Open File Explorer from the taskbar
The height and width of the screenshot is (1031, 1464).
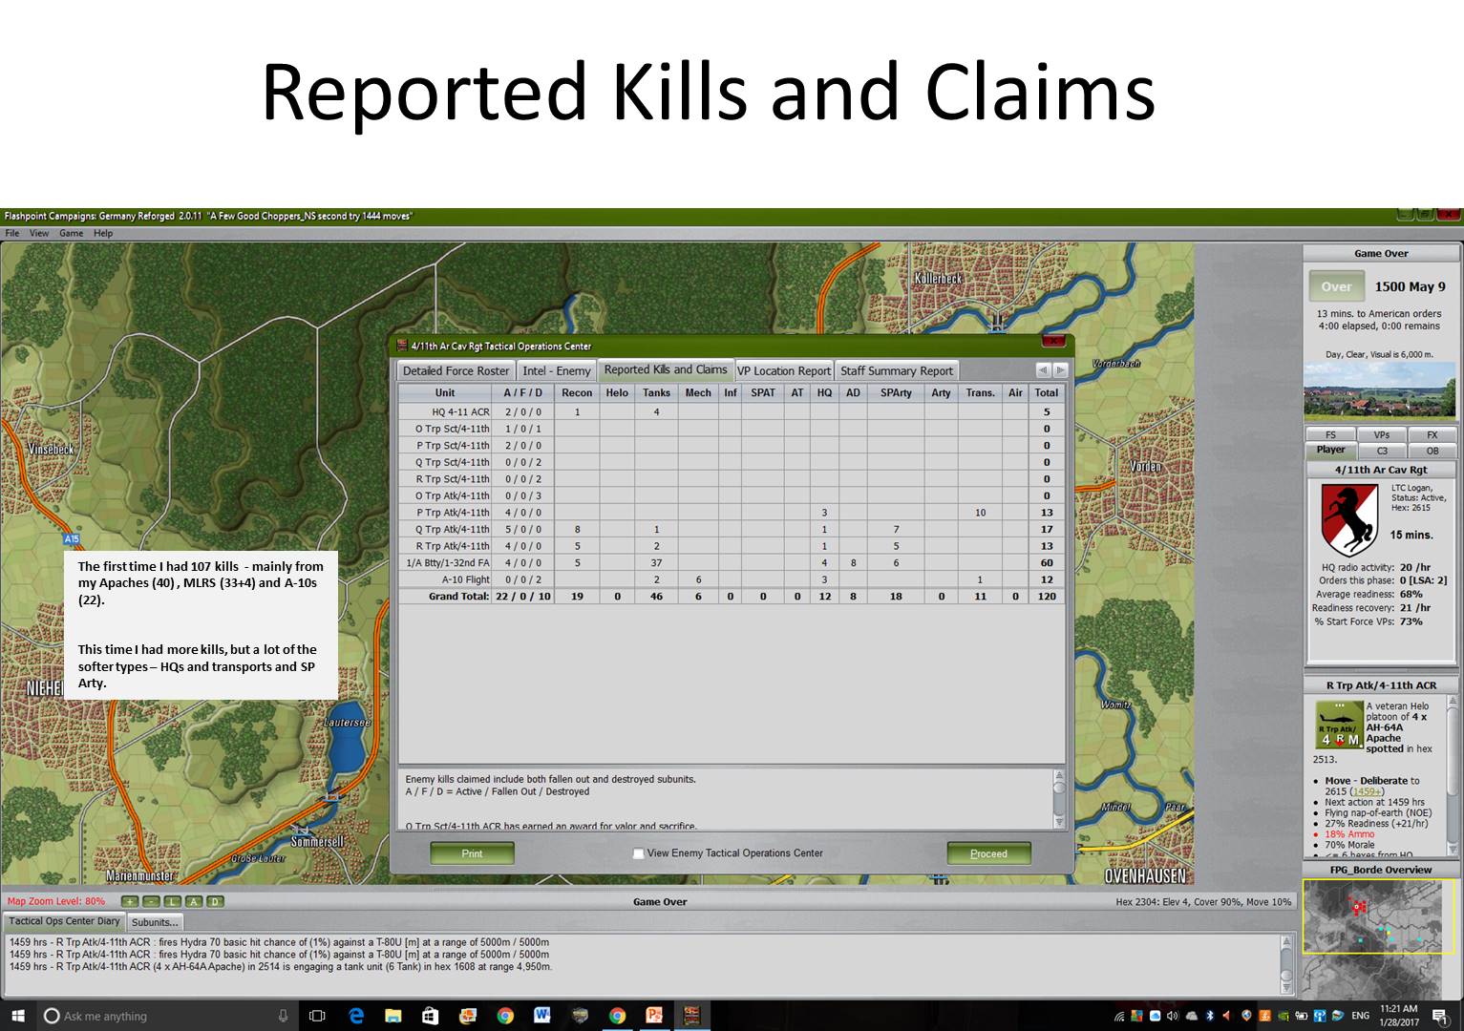point(393,1016)
